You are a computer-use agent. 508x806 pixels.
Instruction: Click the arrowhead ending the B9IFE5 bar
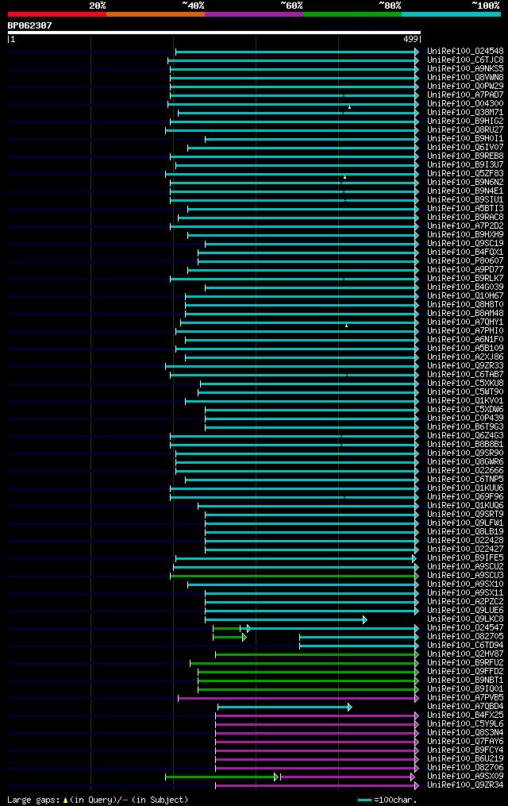coord(414,559)
